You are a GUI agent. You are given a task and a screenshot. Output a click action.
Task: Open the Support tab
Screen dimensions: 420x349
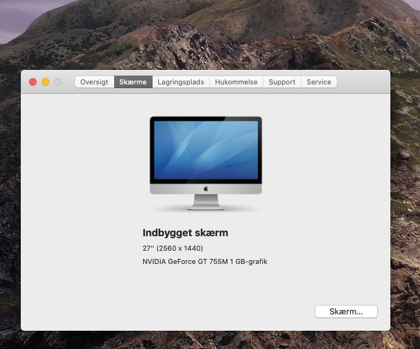(282, 82)
